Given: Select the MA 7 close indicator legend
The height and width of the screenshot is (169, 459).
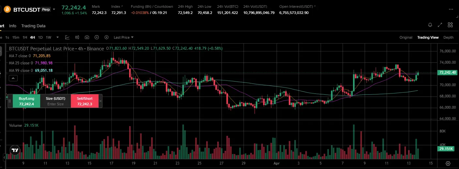Looking at the screenshot, I should (x=30, y=56).
